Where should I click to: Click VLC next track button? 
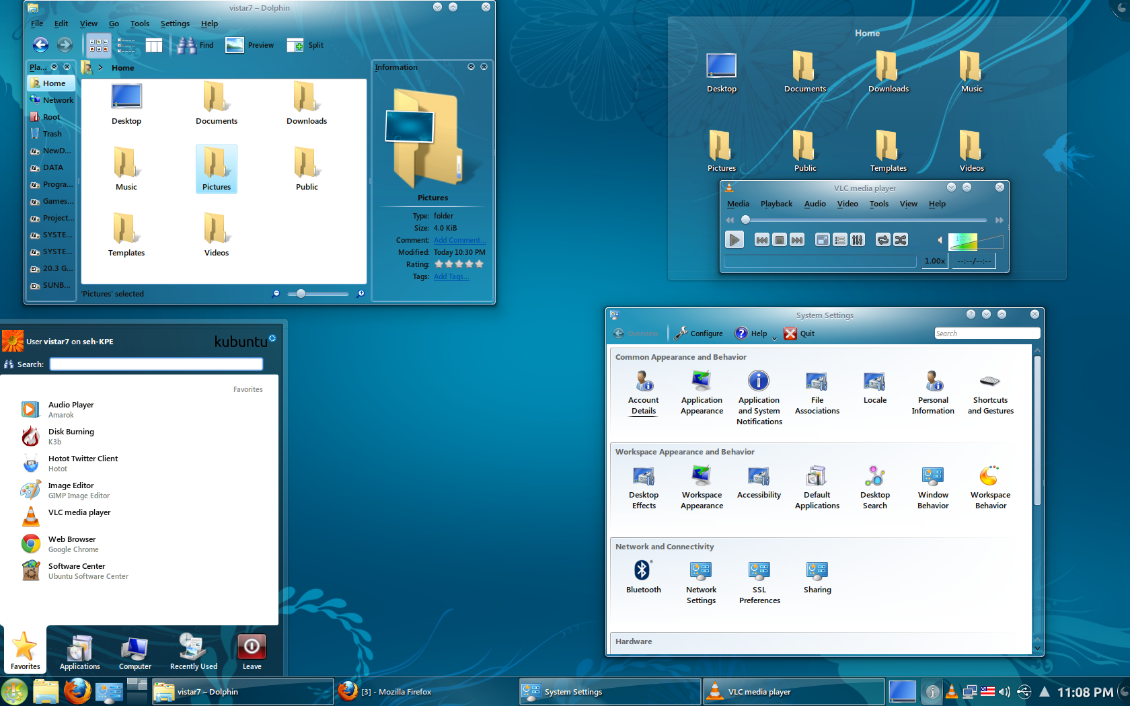796,240
